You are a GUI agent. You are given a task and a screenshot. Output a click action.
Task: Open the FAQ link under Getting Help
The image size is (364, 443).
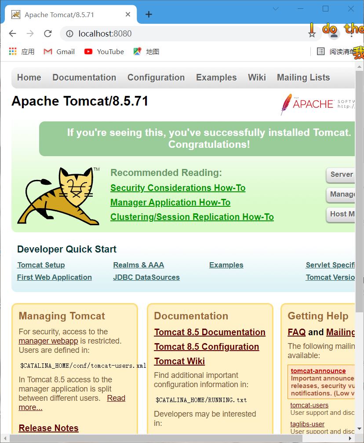(296, 332)
